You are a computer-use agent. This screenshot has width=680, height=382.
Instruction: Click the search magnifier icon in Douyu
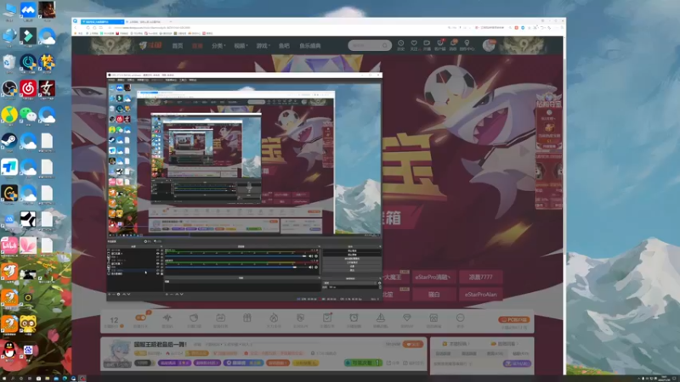click(x=385, y=46)
